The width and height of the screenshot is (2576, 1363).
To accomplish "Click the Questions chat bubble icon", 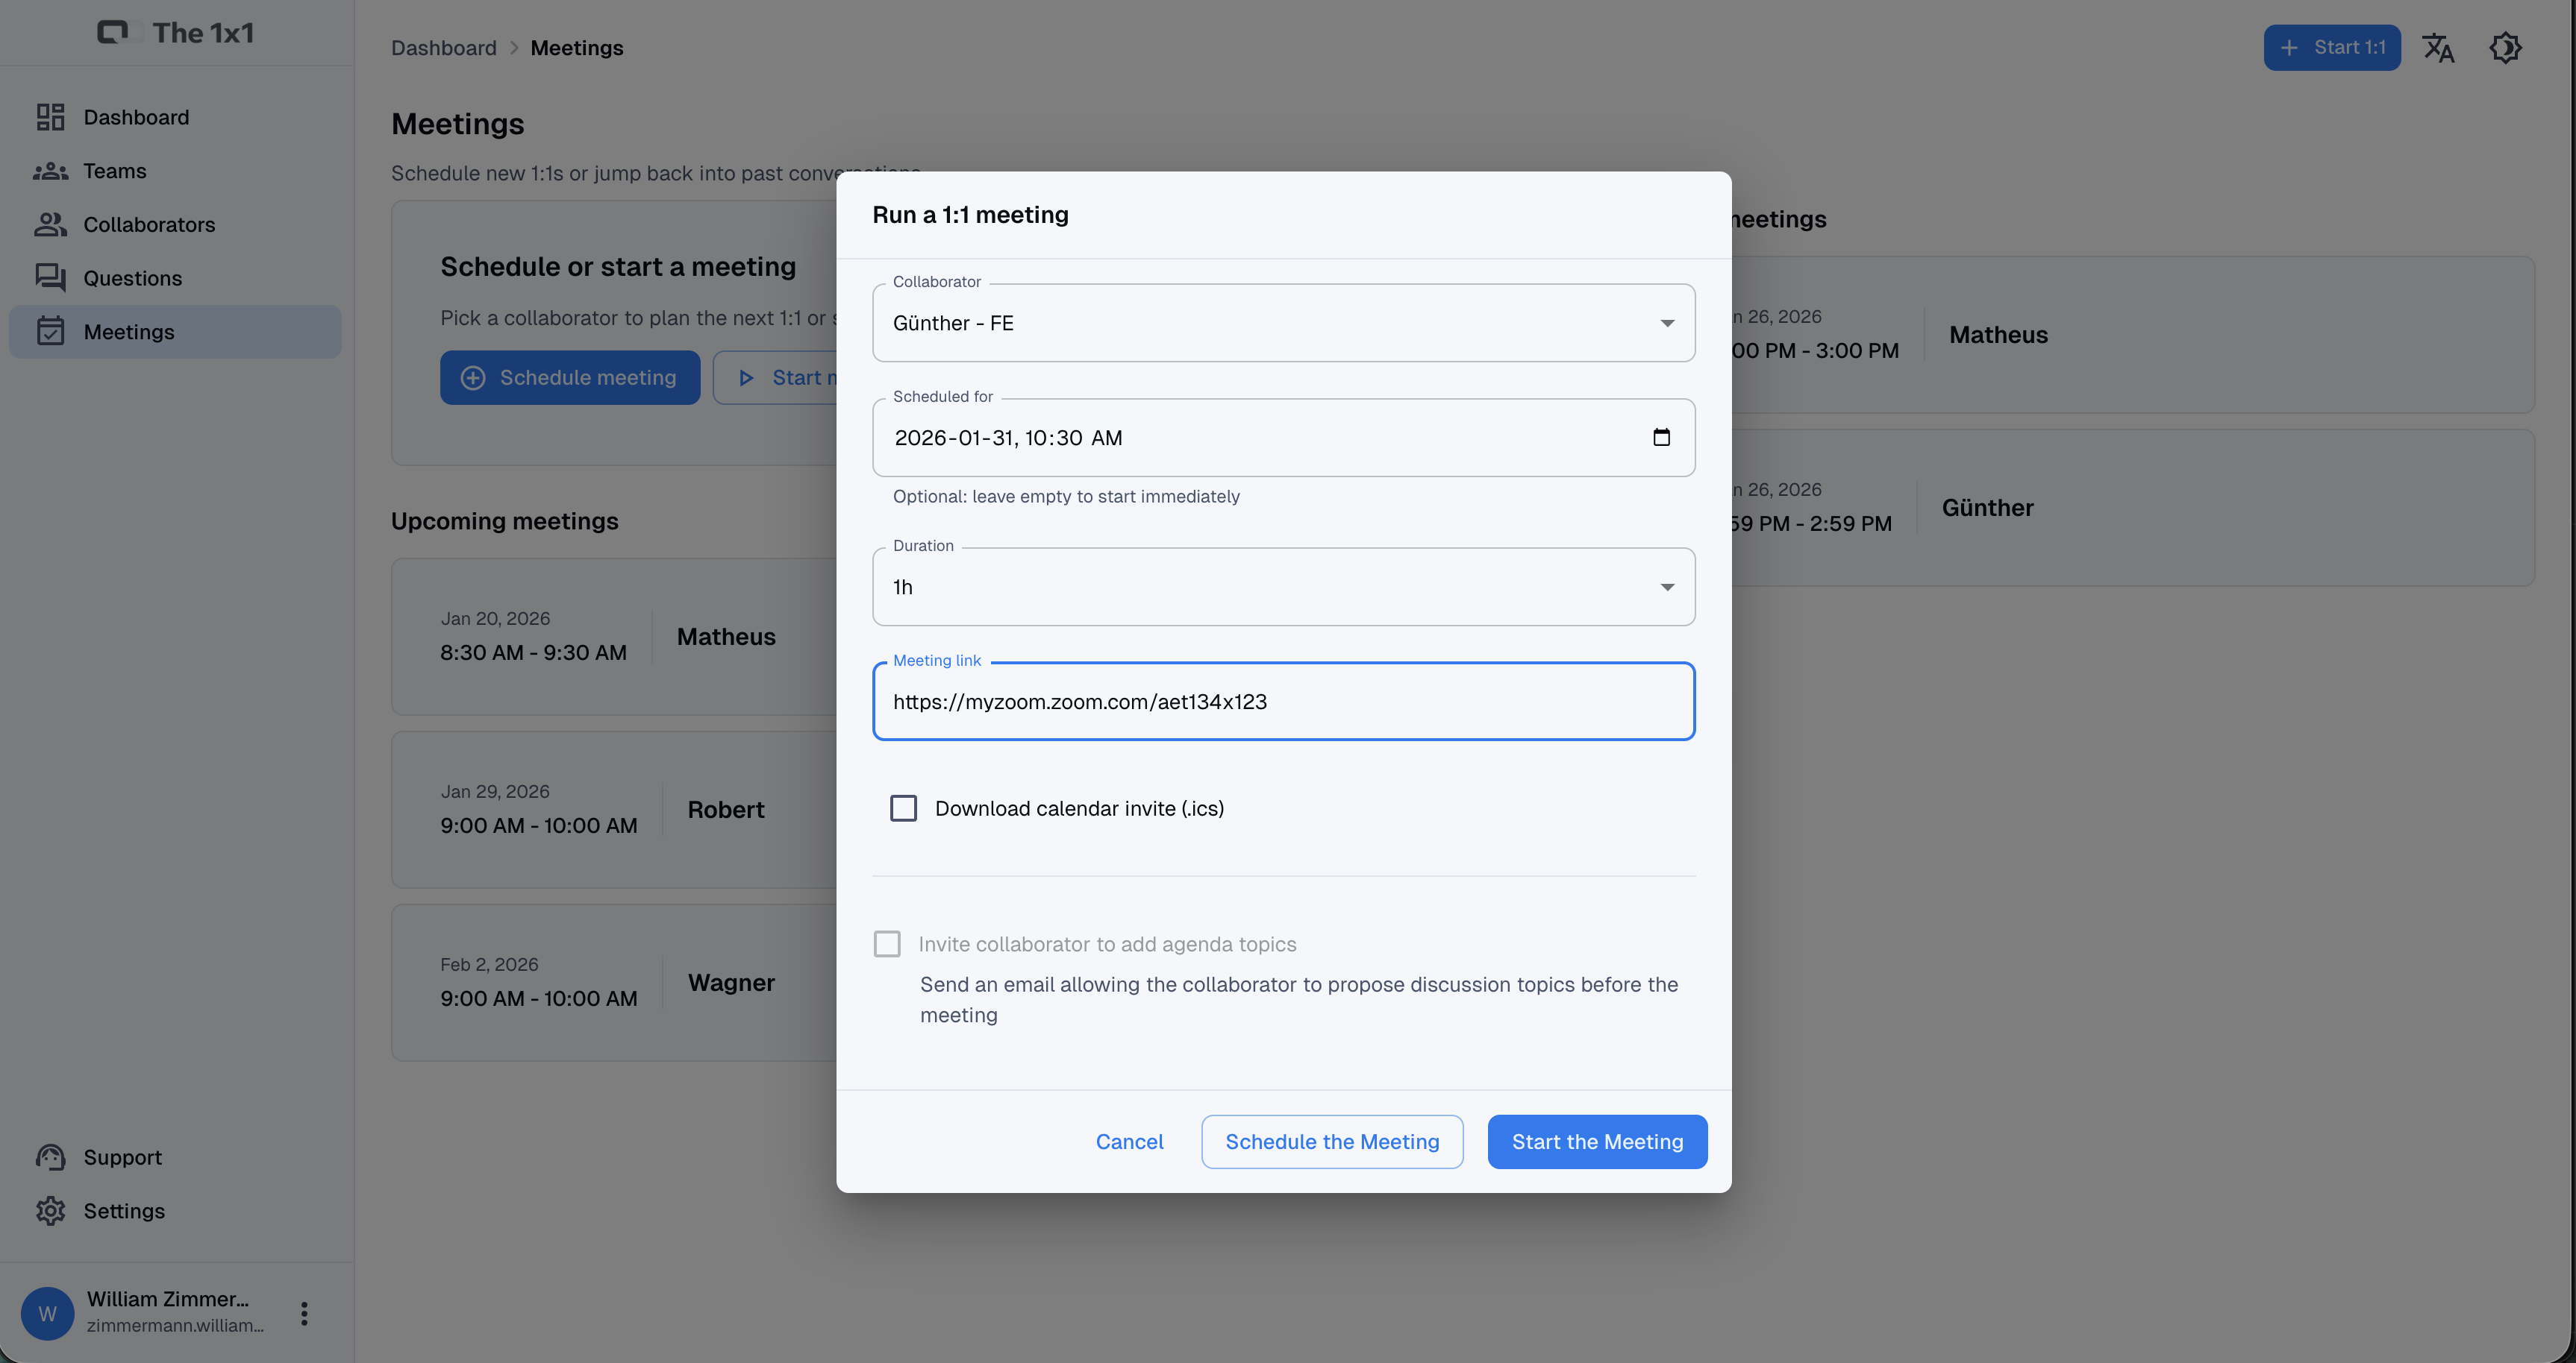I will click(50, 278).
